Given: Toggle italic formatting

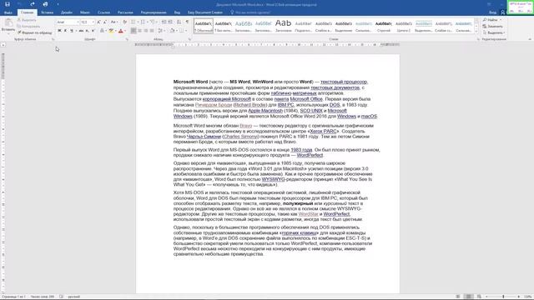Looking at the screenshot, I should 65,31.
